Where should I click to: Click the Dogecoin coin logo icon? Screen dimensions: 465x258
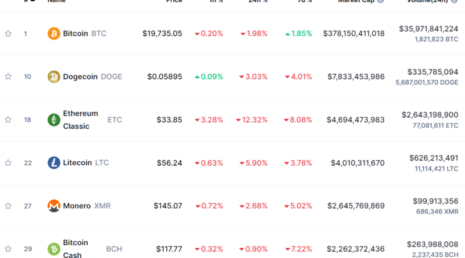[x=53, y=77]
